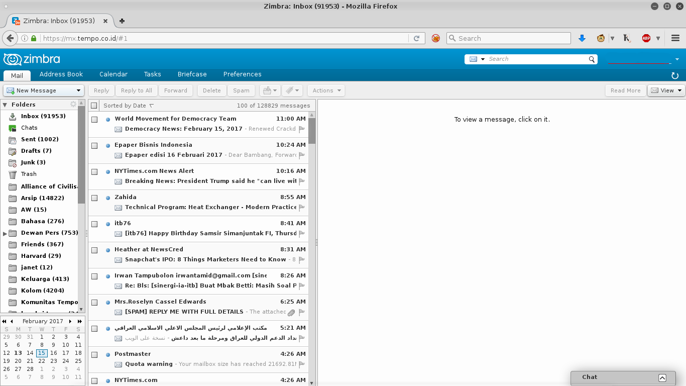Click the Zimbra search input field
Screen dimensions: 686x386
coord(537,59)
